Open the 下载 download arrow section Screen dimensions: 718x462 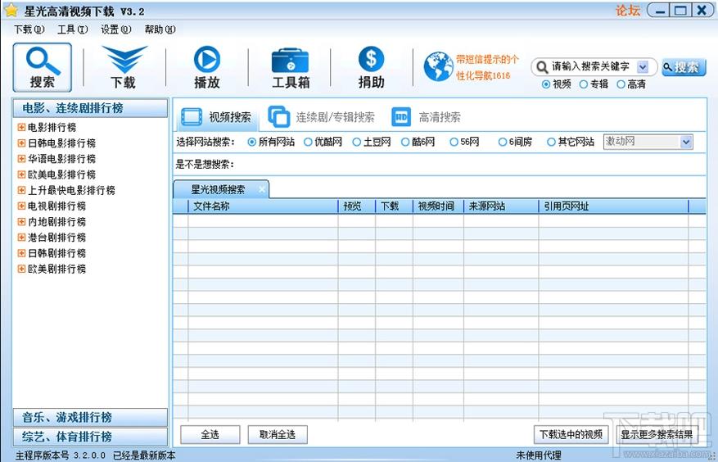124,67
